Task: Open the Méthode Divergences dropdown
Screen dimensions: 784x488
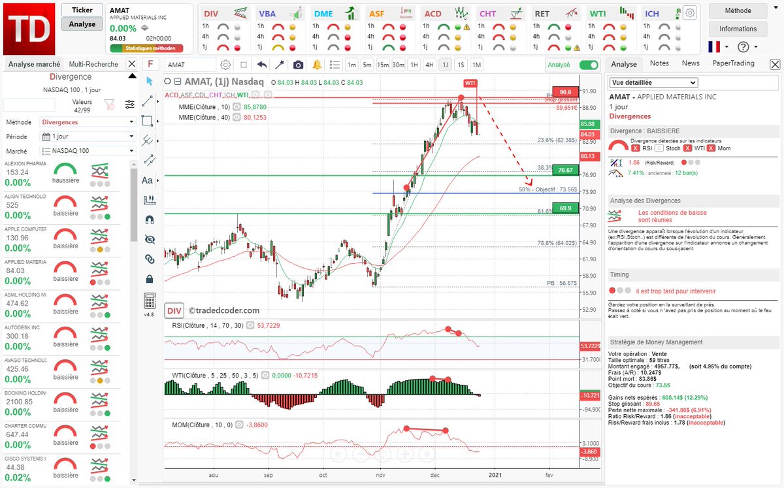Action: pos(88,122)
